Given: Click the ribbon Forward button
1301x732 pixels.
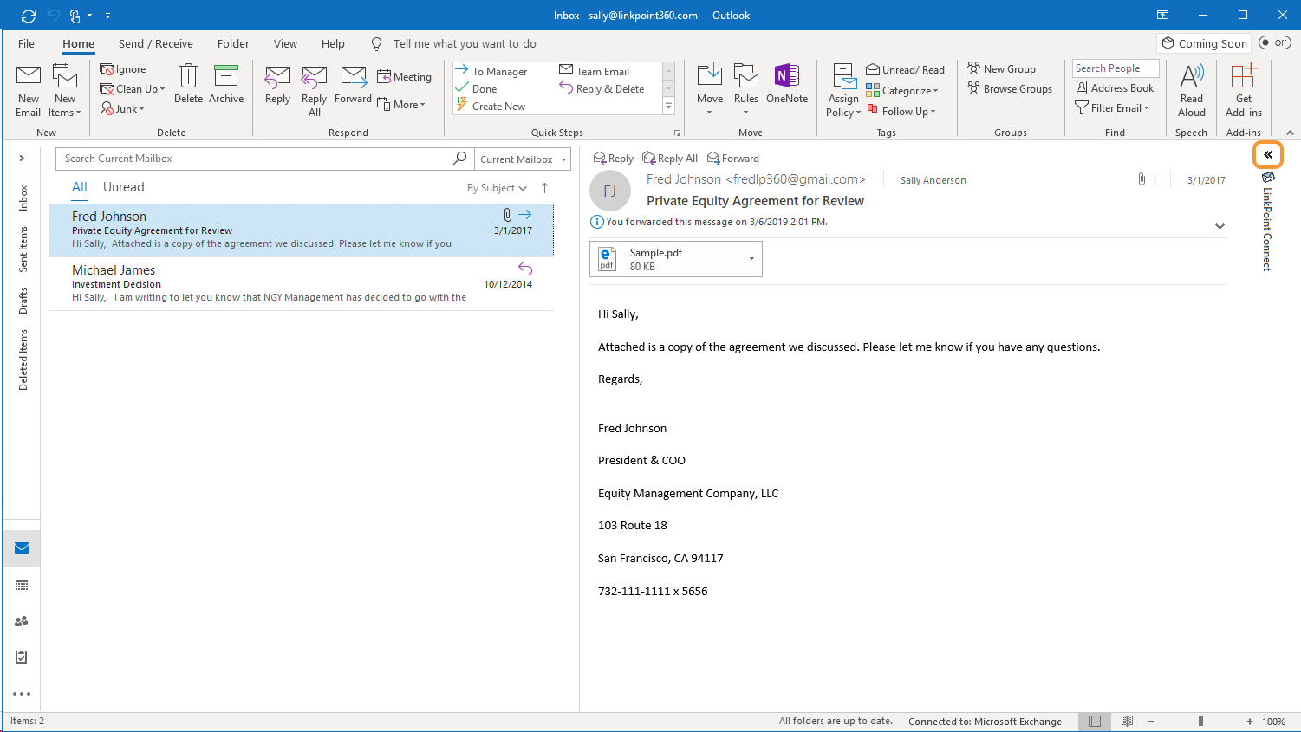Looking at the screenshot, I should click(x=353, y=85).
